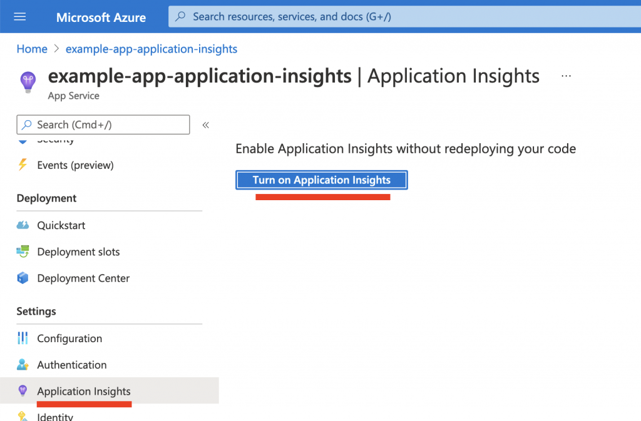Image resolution: width=641 pixels, height=421 pixels.
Task: Click the Application Insights lightbulb icon in the sidebar
Action: 23,390
